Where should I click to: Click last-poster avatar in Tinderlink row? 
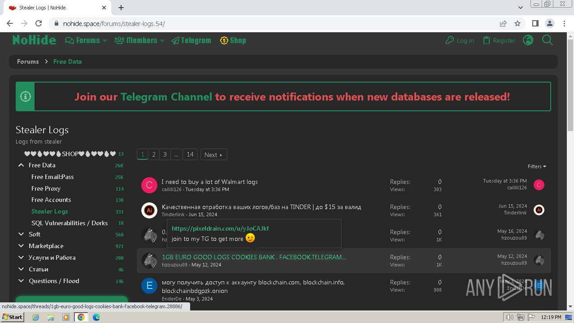click(x=539, y=210)
